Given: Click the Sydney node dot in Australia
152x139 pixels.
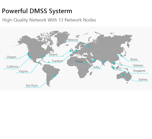Looking at the screenshot, I should pos(123,75).
